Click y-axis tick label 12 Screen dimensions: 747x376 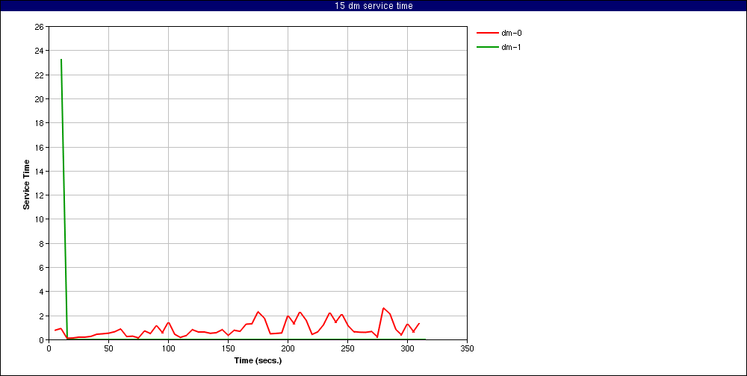(x=39, y=195)
